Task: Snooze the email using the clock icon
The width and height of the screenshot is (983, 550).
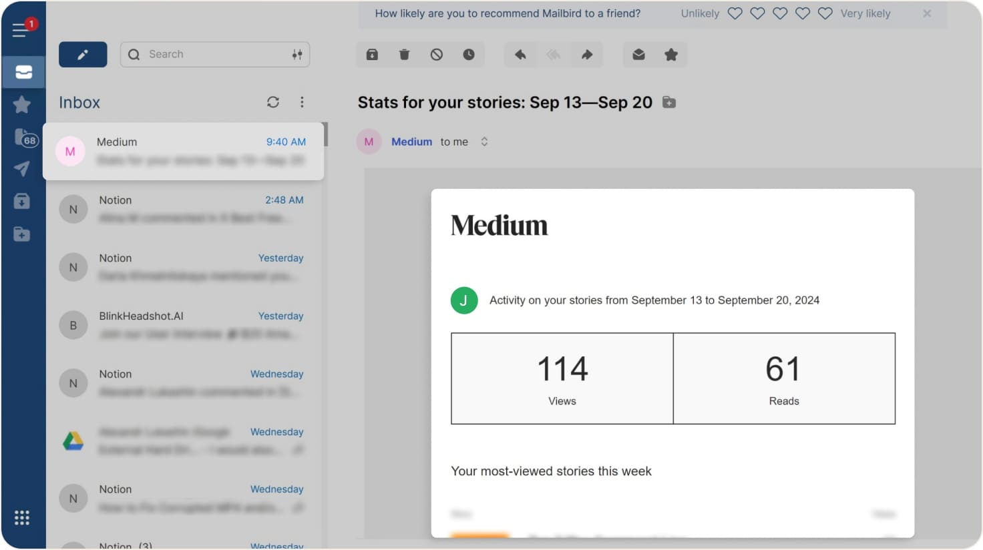Action: (x=469, y=54)
